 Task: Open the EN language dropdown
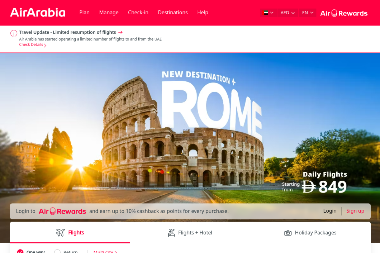tap(308, 13)
